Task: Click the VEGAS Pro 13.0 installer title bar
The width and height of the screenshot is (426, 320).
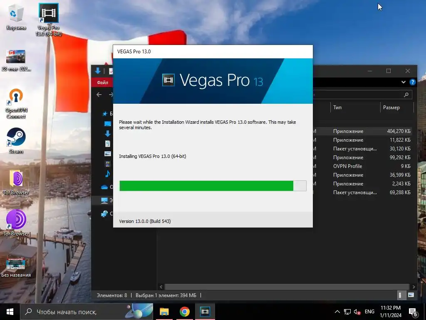Action: pyautogui.click(x=213, y=52)
